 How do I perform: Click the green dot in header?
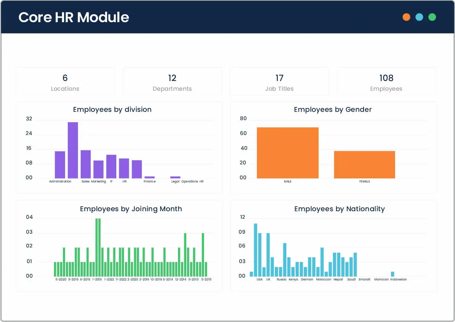coord(432,17)
